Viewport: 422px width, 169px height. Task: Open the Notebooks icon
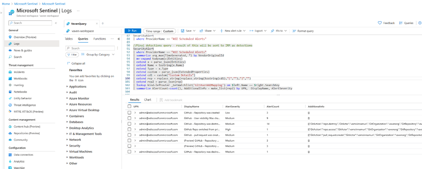click(x=10, y=92)
